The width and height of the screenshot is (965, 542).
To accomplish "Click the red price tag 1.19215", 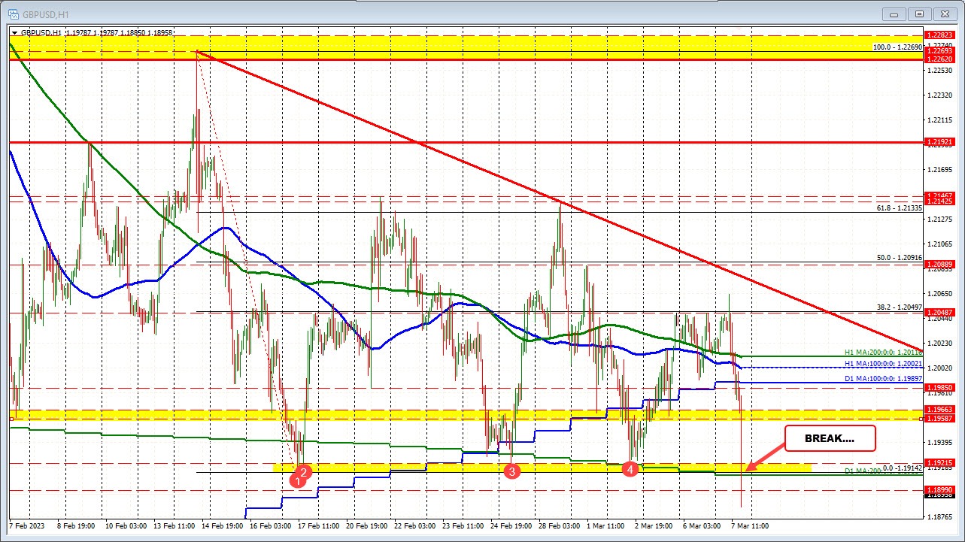I will 940,462.
